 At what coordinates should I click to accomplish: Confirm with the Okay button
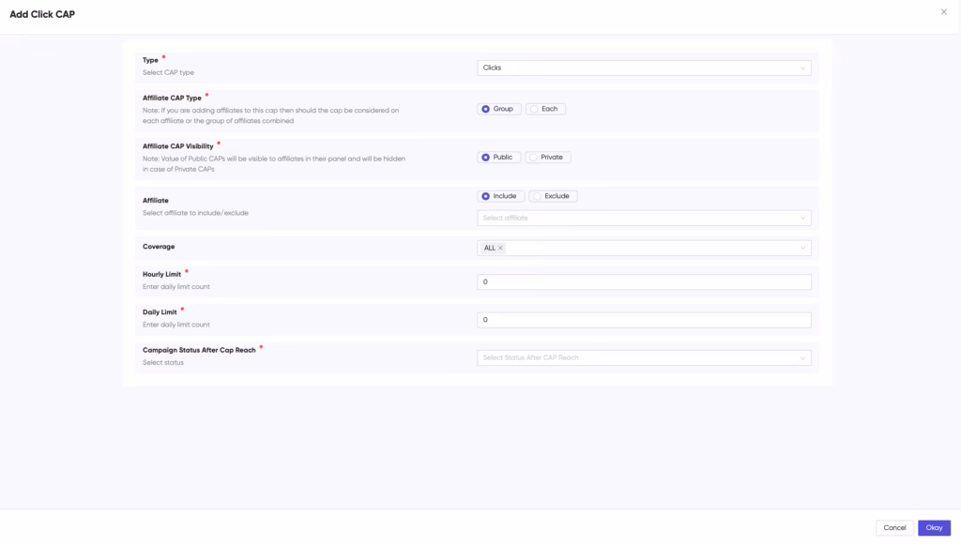click(x=934, y=527)
